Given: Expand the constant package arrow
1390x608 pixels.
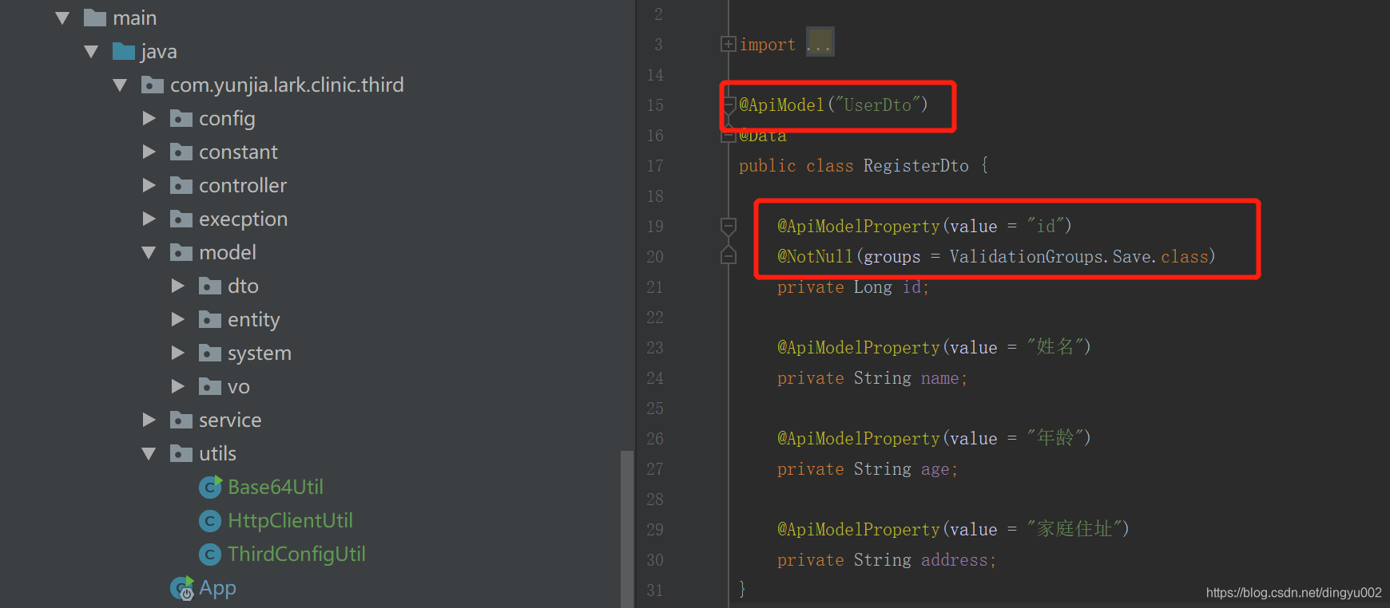Looking at the screenshot, I should (149, 152).
